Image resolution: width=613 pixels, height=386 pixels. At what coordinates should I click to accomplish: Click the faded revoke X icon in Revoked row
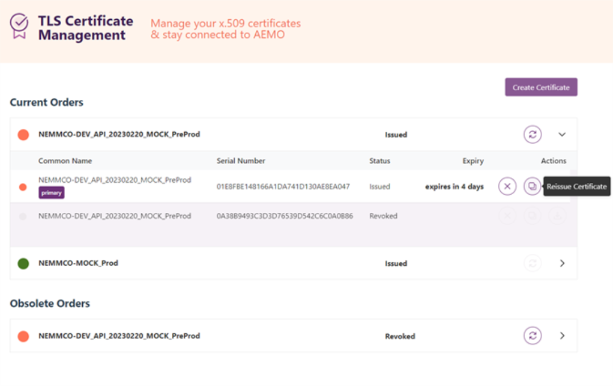point(507,216)
